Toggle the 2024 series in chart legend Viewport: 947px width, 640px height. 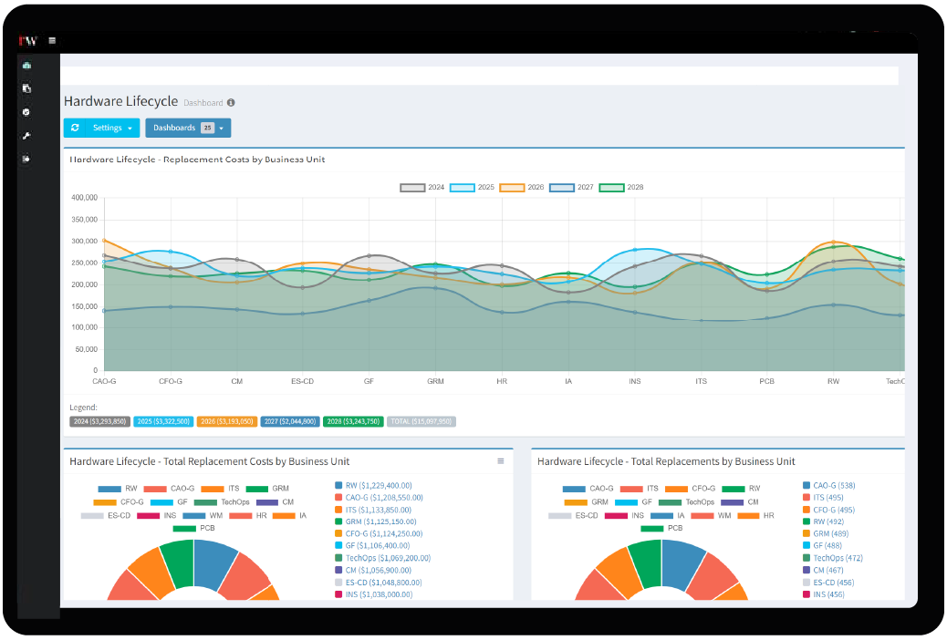click(422, 187)
